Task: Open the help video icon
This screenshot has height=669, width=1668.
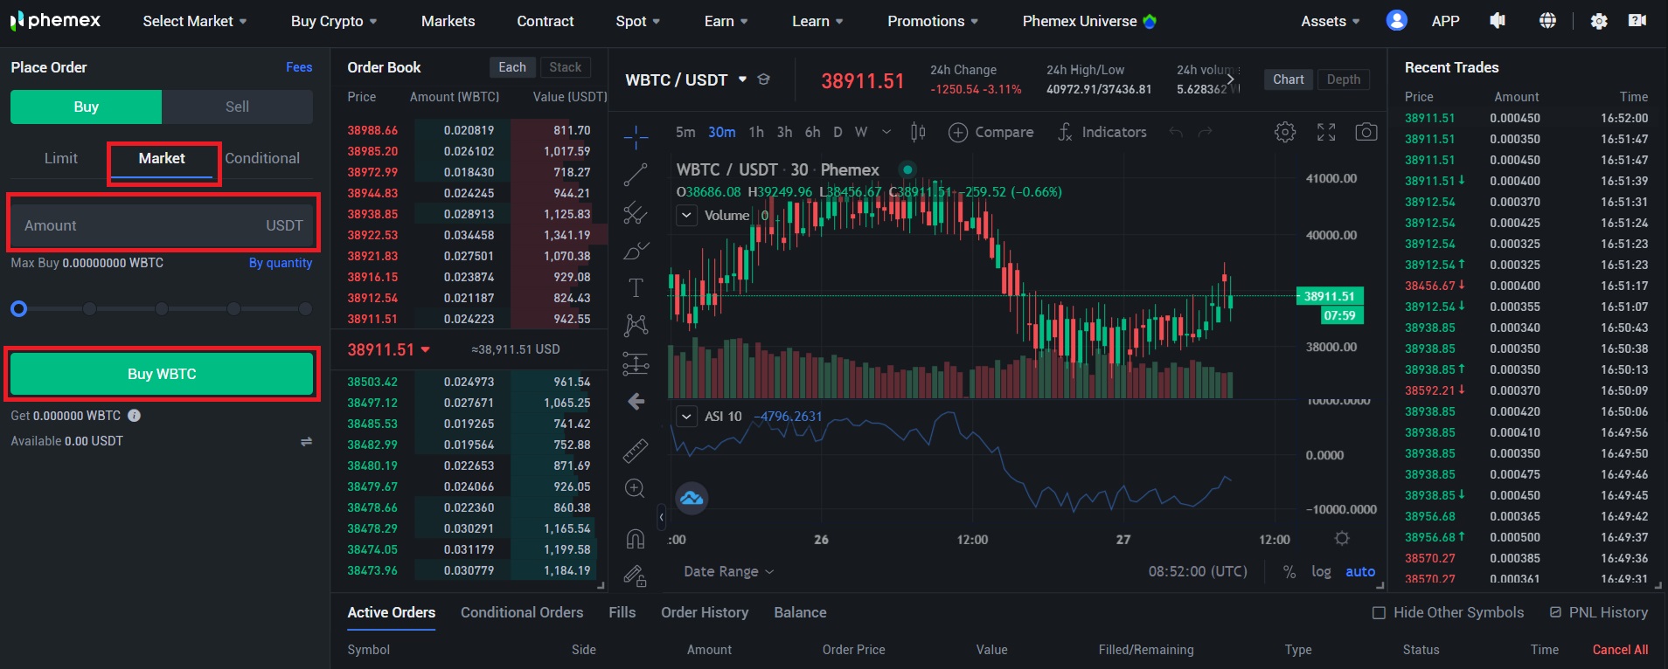Action: (1637, 20)
